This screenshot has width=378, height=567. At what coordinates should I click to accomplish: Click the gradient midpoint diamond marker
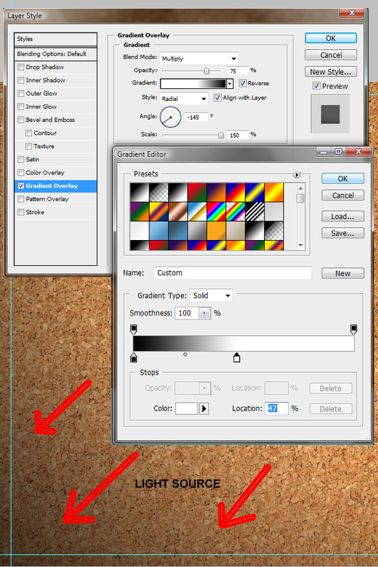tap(185, 354)
